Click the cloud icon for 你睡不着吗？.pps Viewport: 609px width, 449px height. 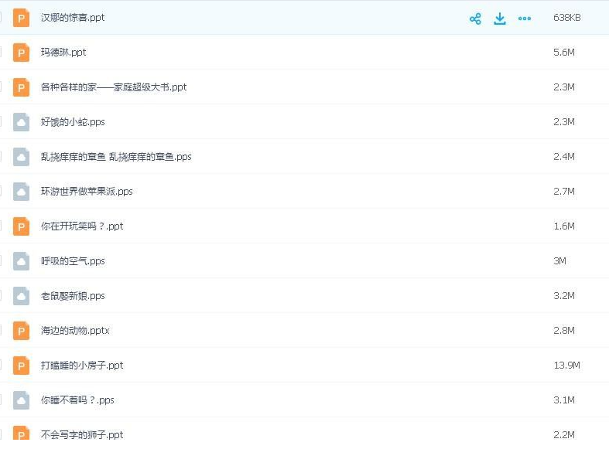(x=21, y=400)
